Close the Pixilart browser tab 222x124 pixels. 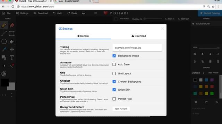pos(51,1)
